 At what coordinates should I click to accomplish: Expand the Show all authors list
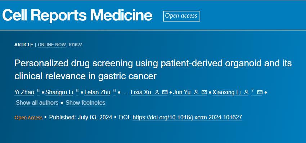pos(37,103)
